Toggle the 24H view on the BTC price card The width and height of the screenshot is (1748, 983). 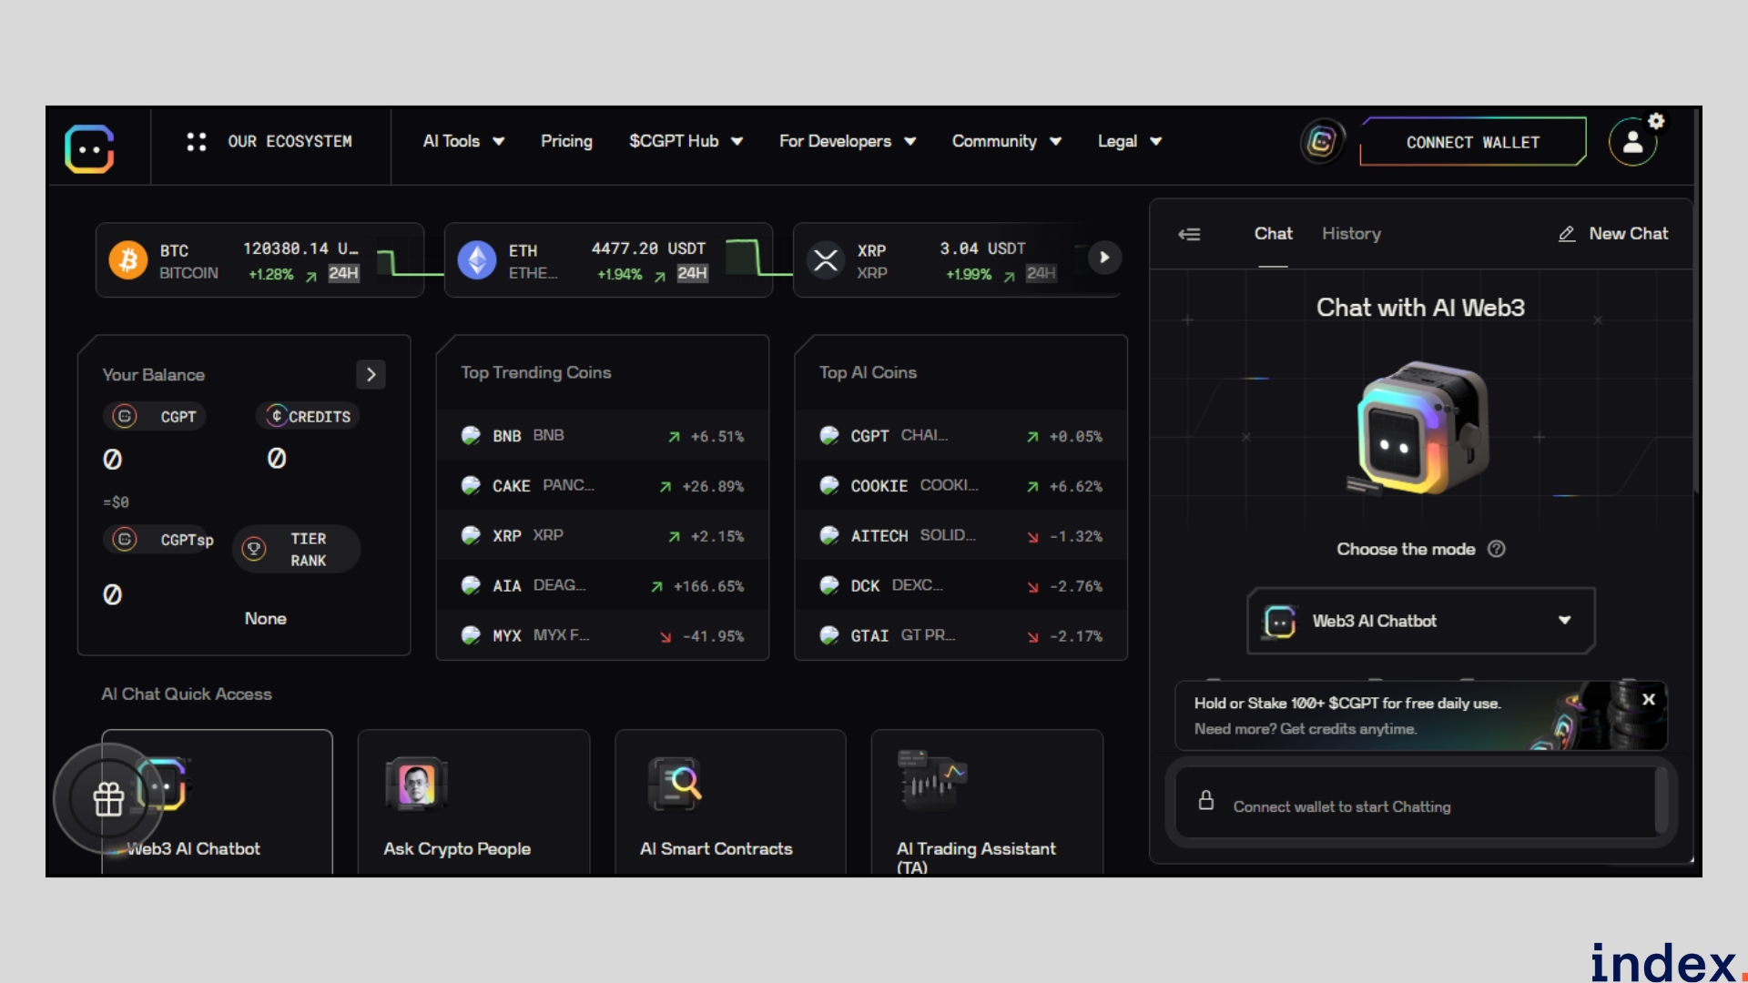click(342, 274)
